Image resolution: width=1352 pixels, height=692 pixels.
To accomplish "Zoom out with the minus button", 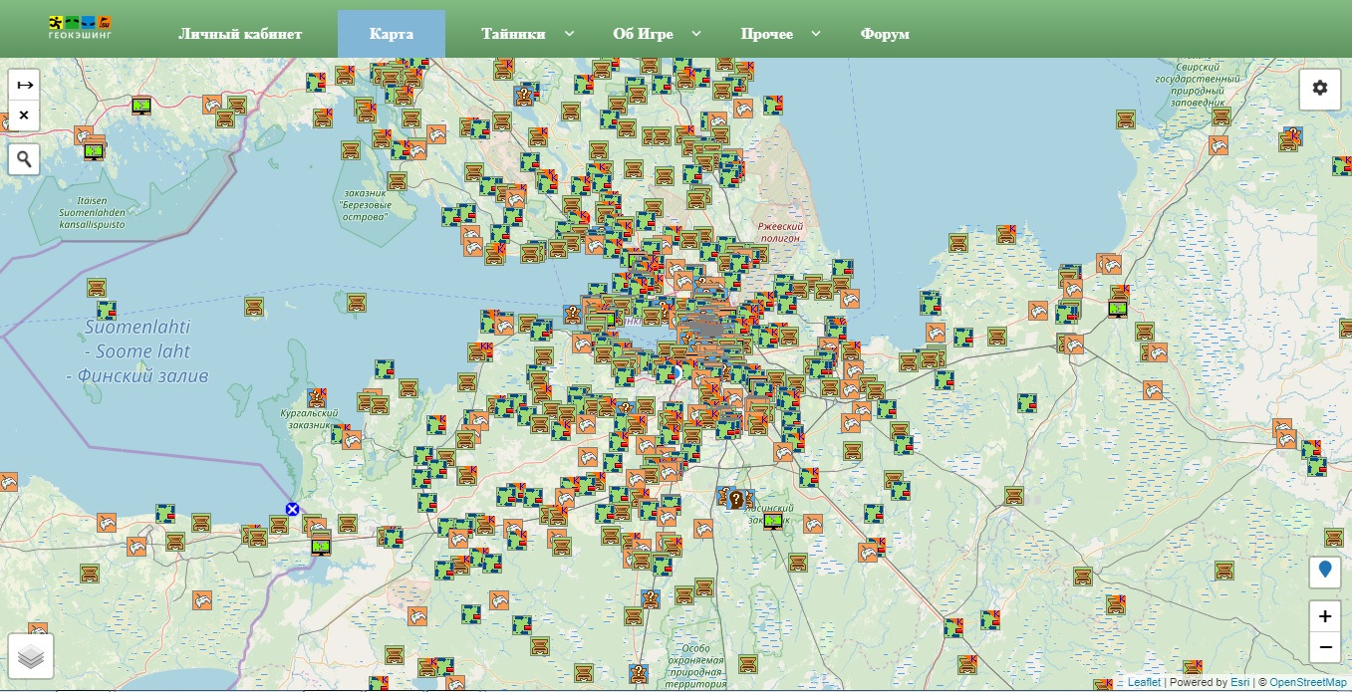I will [x=1324, y=647].
